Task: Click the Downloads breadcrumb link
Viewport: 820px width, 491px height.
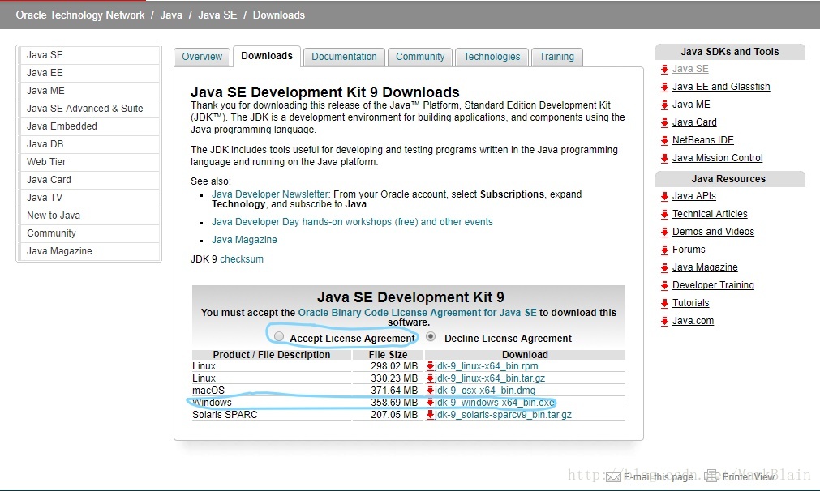Action: [279, 15]
